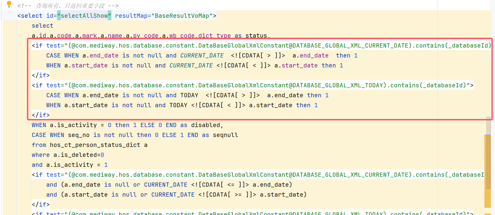Place cursor in the selectAllShow id value
495x215 pixels.
[x=84, y=16]
